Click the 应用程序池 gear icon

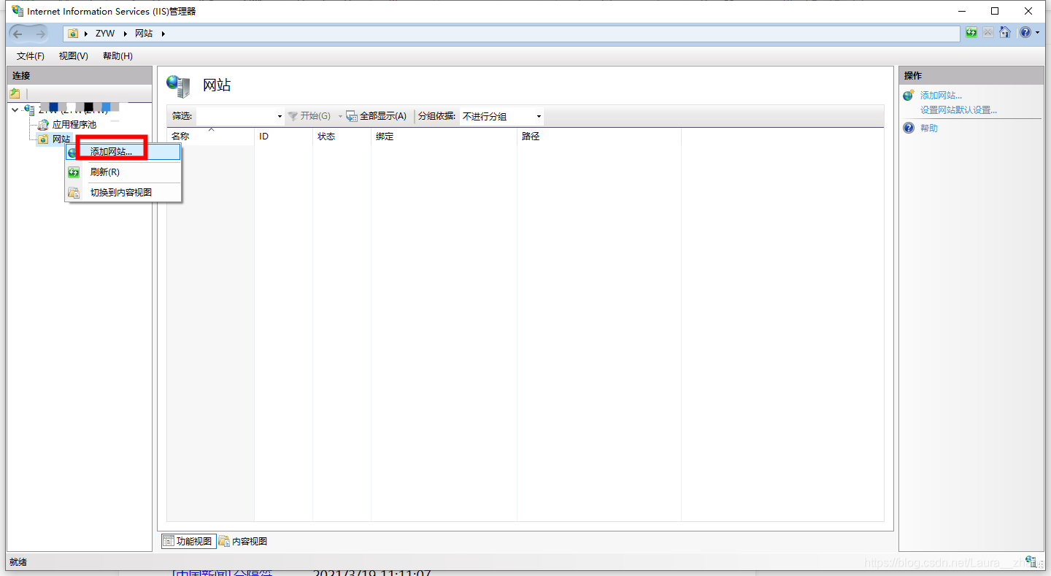(43, 125)
